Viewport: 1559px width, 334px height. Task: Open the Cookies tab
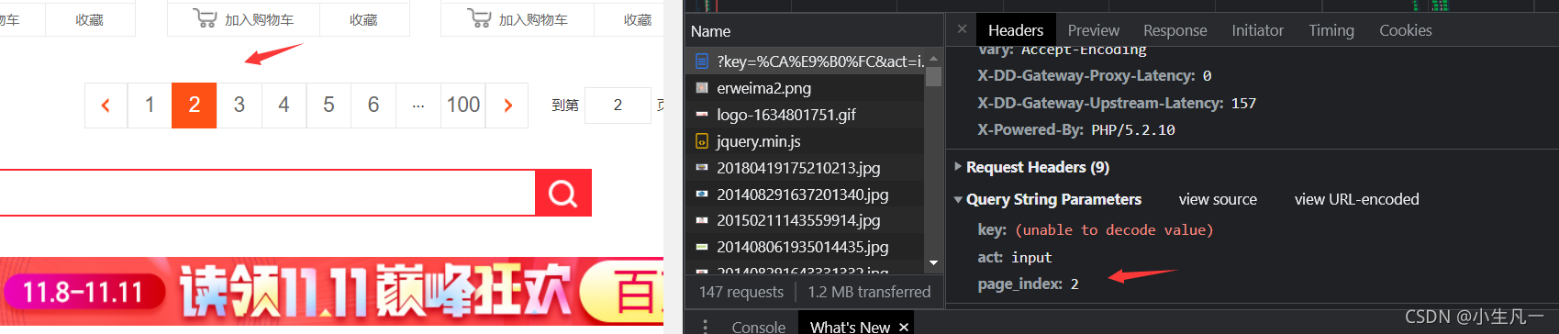pyautogui.click(x=1405, y=30)
